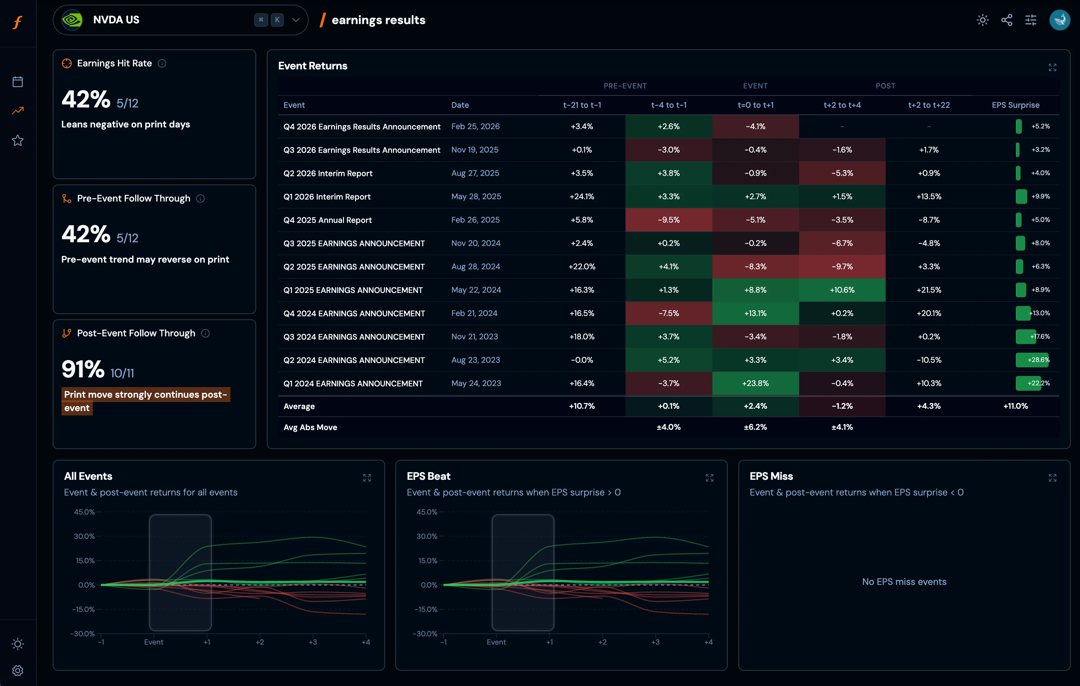
Task: Click the share icon in the top bar
Action: pyautogui.click(x=1007, y=20)
